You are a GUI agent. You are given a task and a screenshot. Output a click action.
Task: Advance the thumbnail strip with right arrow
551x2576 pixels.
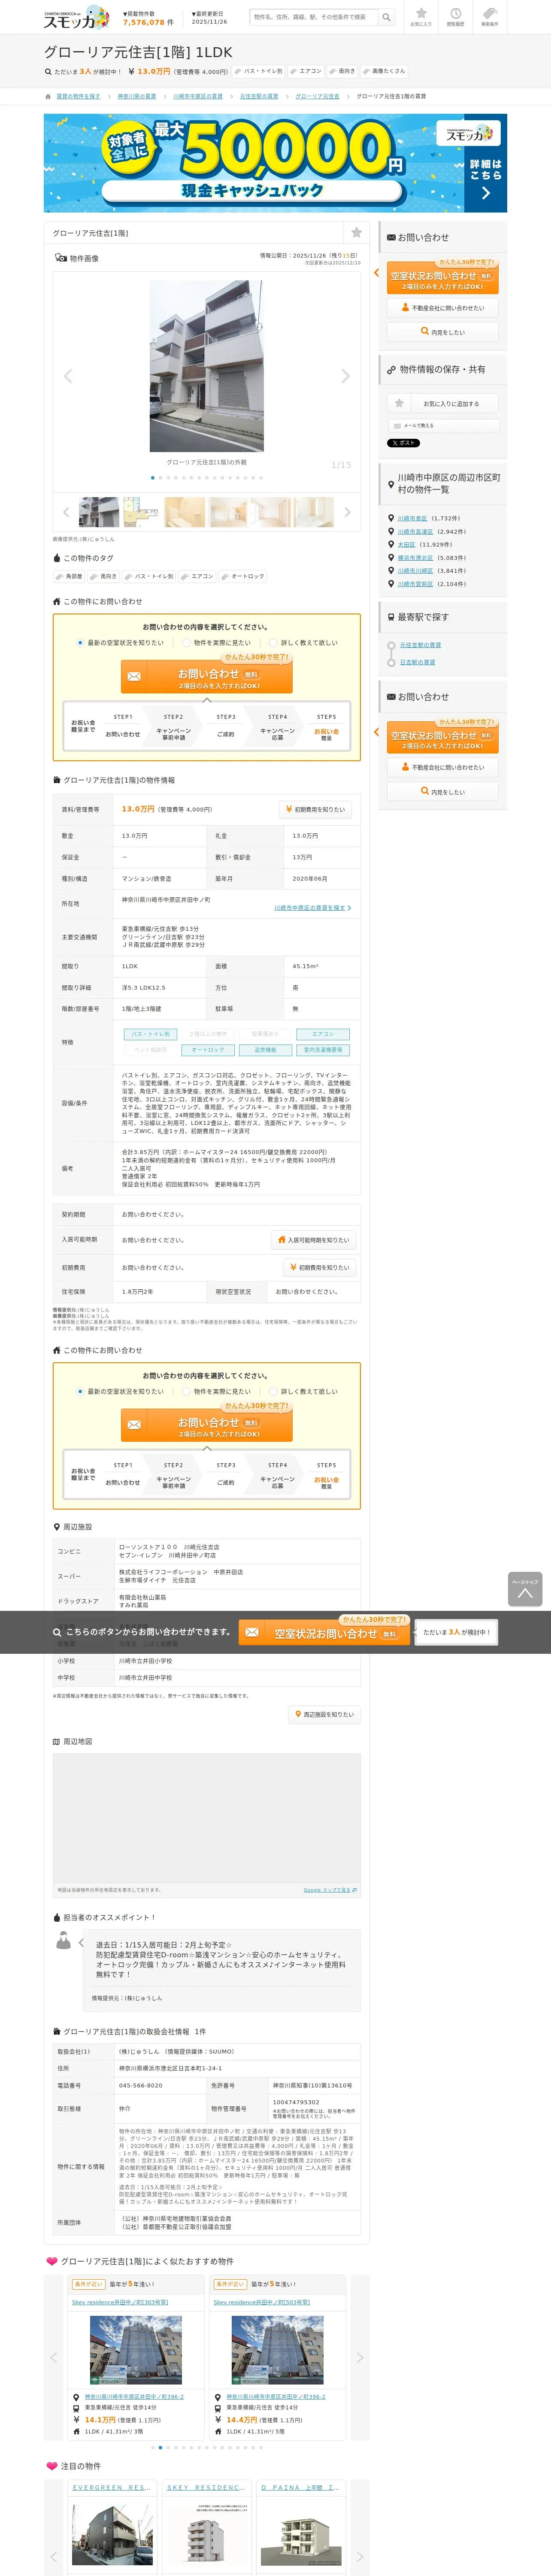(x=348, y=512)
